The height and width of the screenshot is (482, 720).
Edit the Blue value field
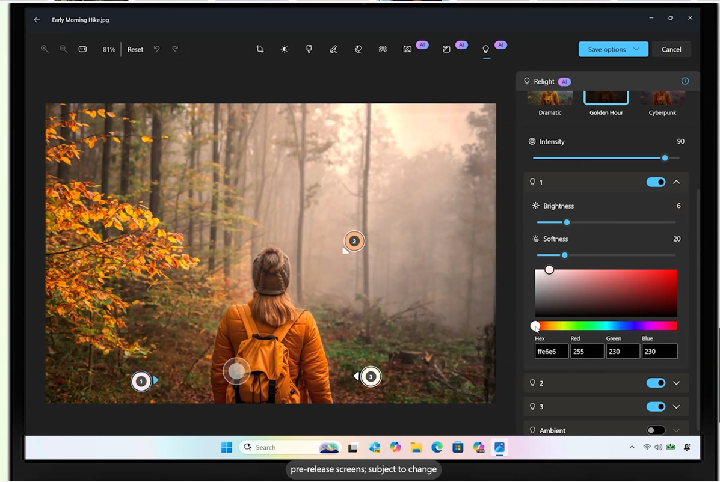[659, 352]
